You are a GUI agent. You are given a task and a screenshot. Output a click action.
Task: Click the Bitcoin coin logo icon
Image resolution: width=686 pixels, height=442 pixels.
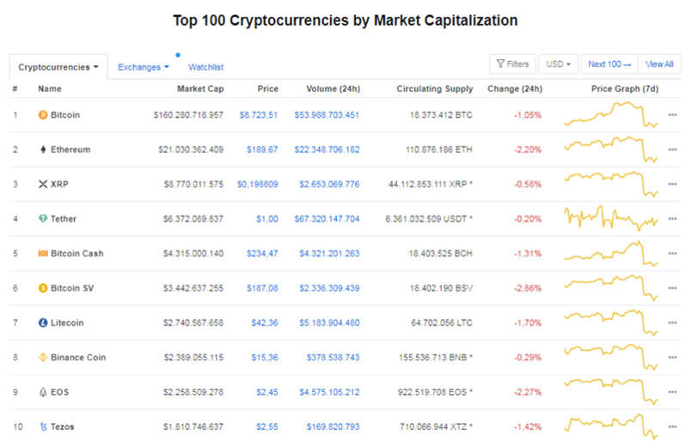(43, 114)
